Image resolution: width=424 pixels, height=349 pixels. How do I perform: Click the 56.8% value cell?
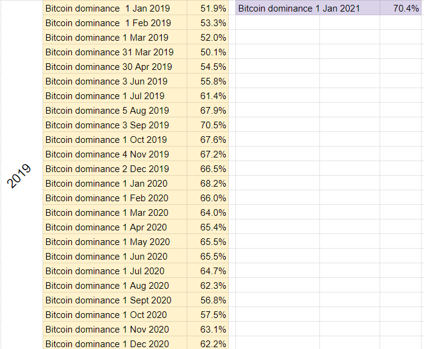(207, 300)
